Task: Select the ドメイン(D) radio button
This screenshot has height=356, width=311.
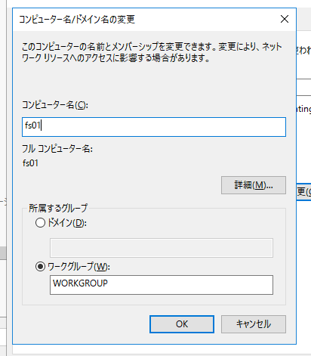Action: (x=40, y=223)
